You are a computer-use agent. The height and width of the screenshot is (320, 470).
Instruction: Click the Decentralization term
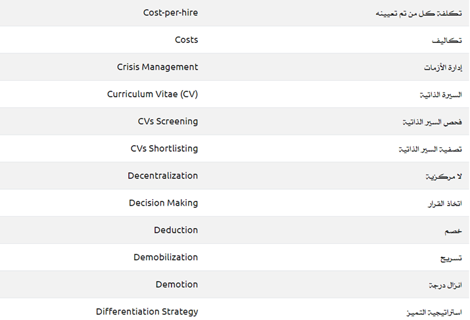(x=162, y=175)
